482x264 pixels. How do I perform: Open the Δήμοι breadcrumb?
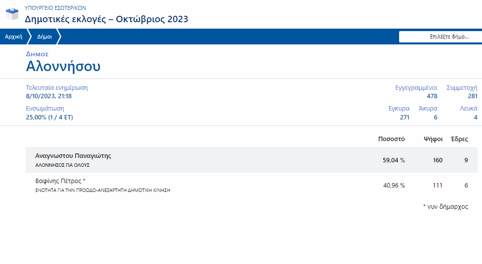tap(45, 37)
